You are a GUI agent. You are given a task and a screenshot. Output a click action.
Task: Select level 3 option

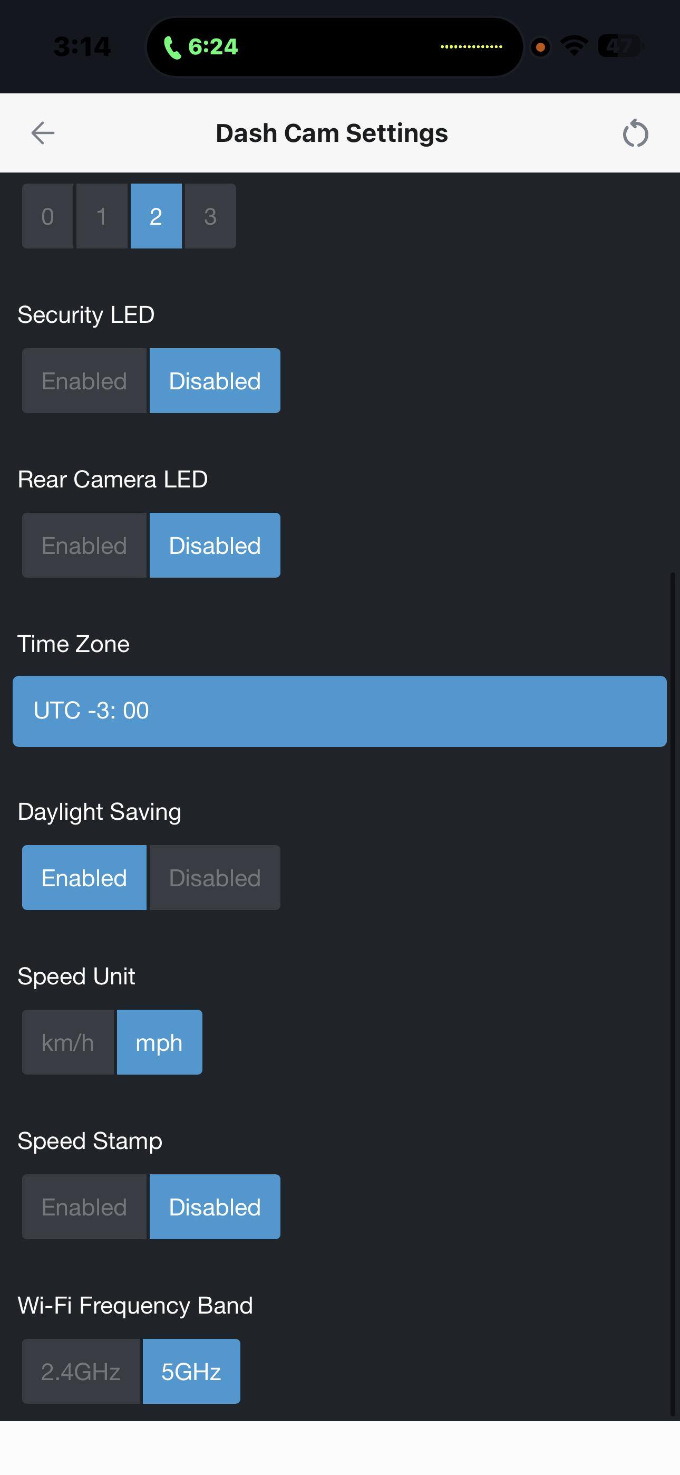(x=210, y=216)
